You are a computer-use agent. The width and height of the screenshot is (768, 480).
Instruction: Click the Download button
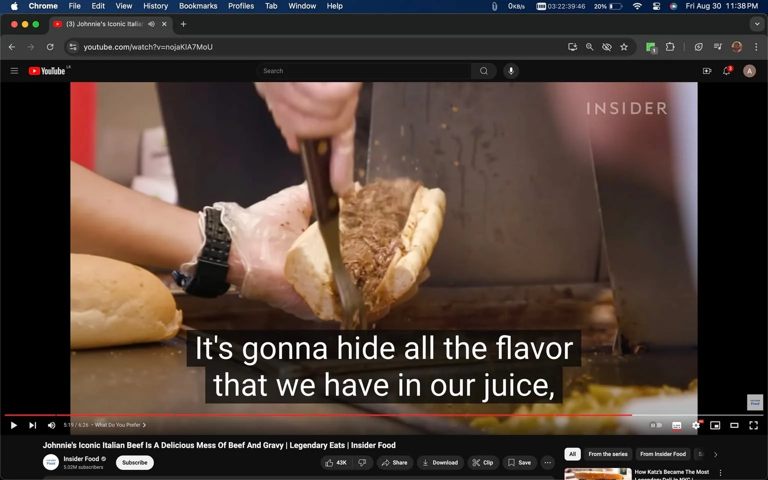(440, 462)
